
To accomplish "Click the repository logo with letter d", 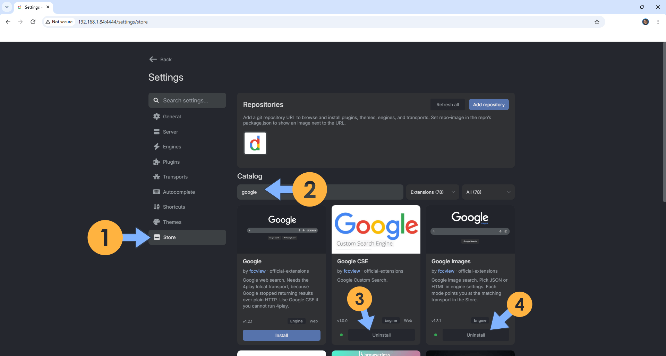I will (255, 143).
